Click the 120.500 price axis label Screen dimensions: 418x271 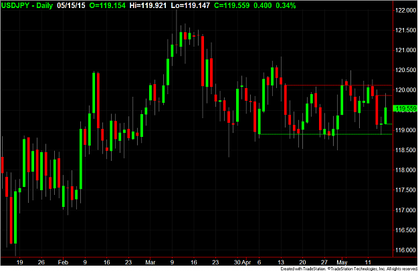point(405,70)
